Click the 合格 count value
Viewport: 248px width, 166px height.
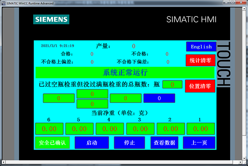tap(92, 54)
